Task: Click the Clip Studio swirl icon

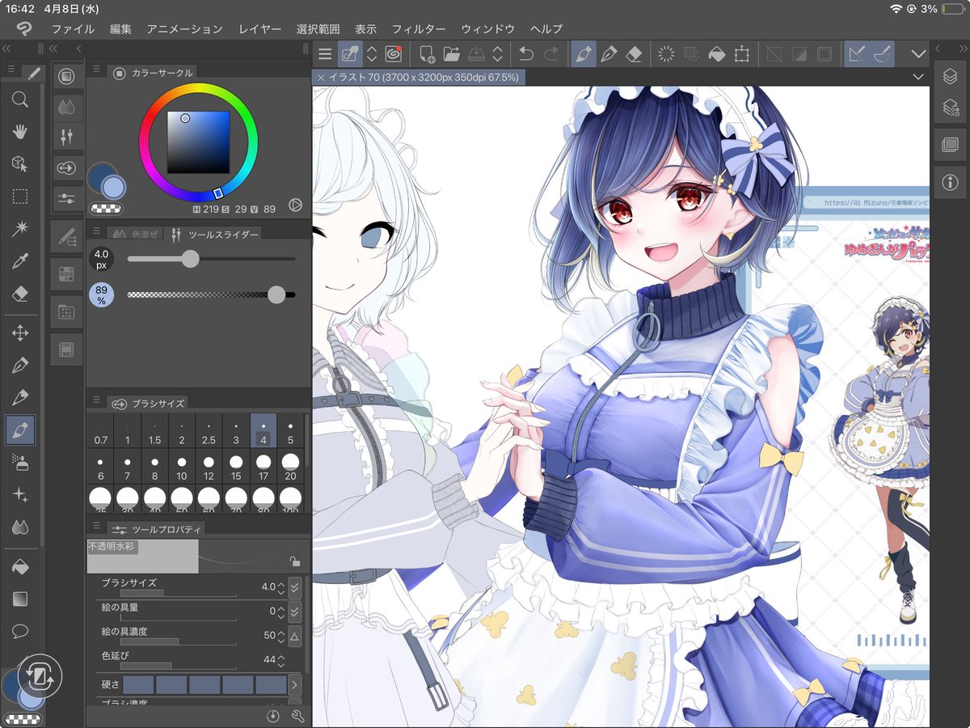Action: tap(394, 54)
